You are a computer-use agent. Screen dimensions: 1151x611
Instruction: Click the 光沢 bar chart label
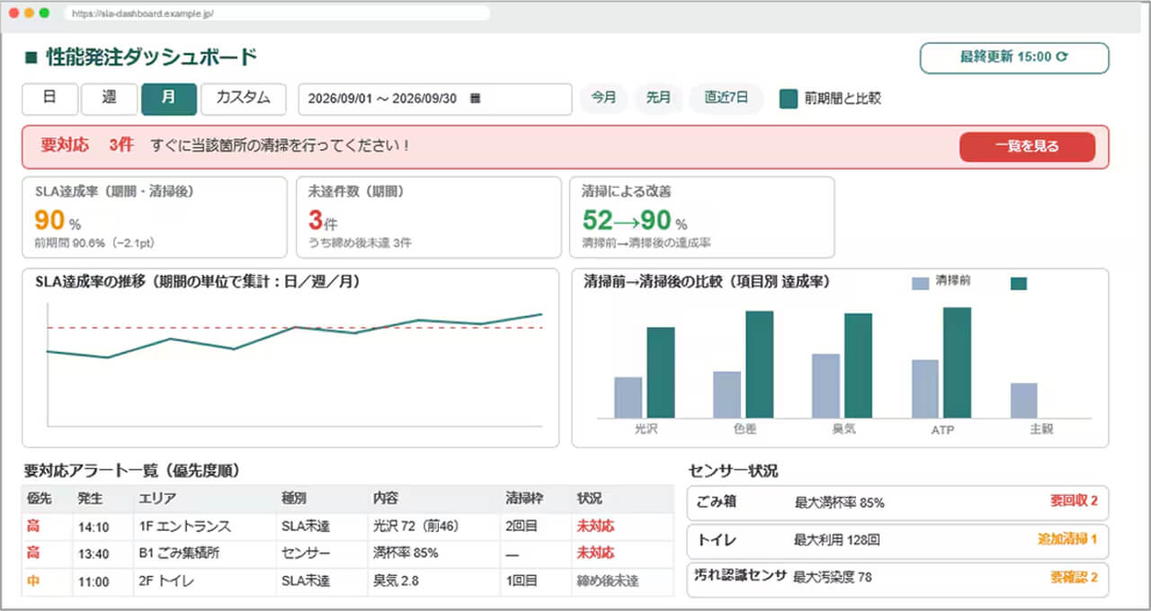646,429
